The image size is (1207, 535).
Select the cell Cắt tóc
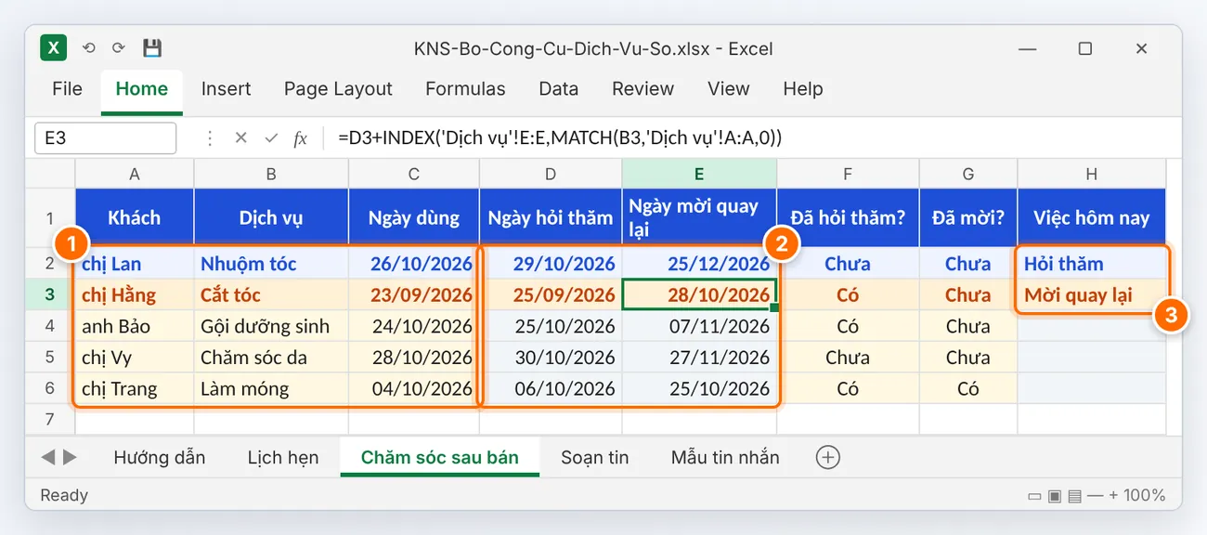271,294
